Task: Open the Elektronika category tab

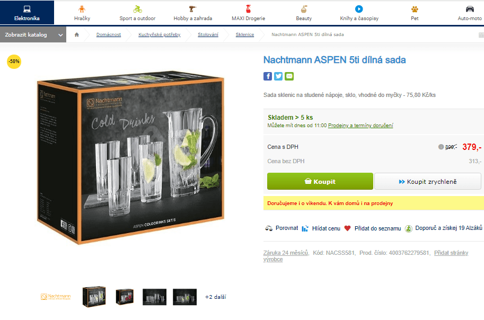Action: point(27,13)
